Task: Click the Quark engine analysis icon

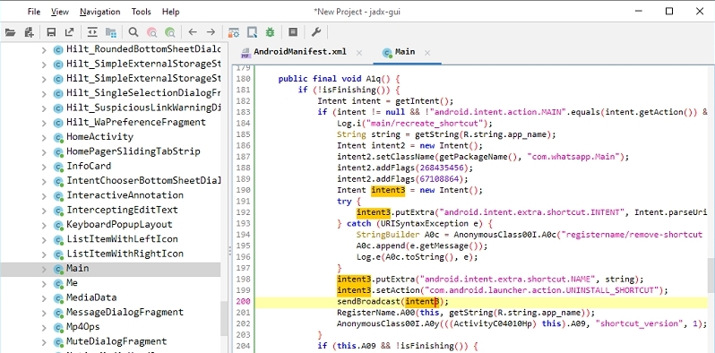Action: pos(252,32)
